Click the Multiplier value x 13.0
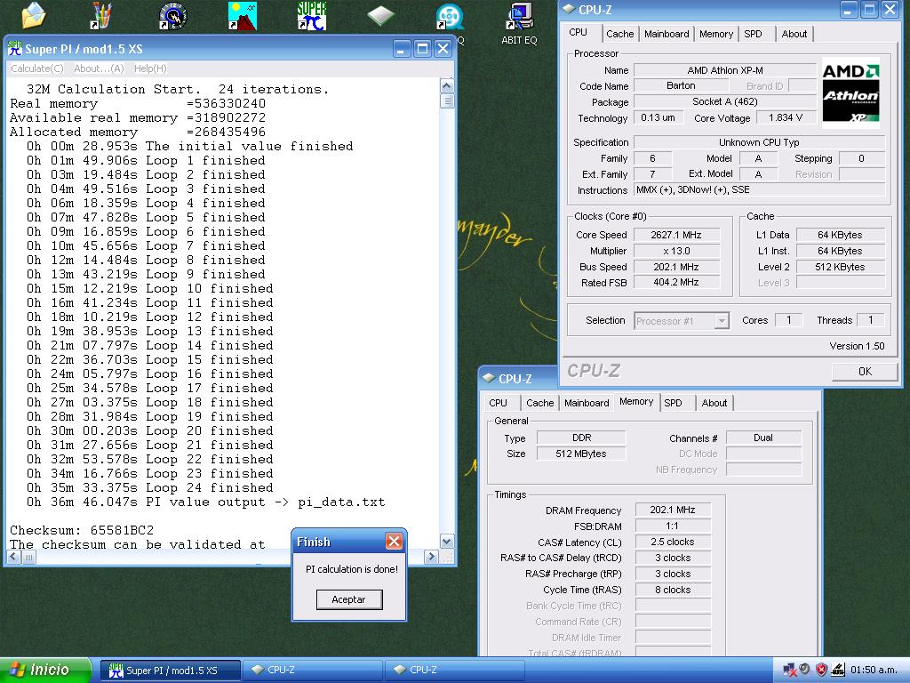Screen dimensions: 910x683 [676, 251]
